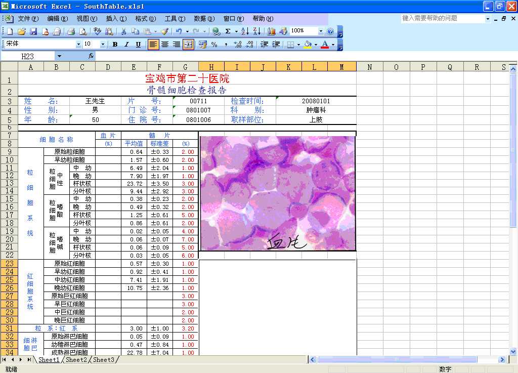Open the 插入 menu
The image size is (518, 373).
point(116,19)
